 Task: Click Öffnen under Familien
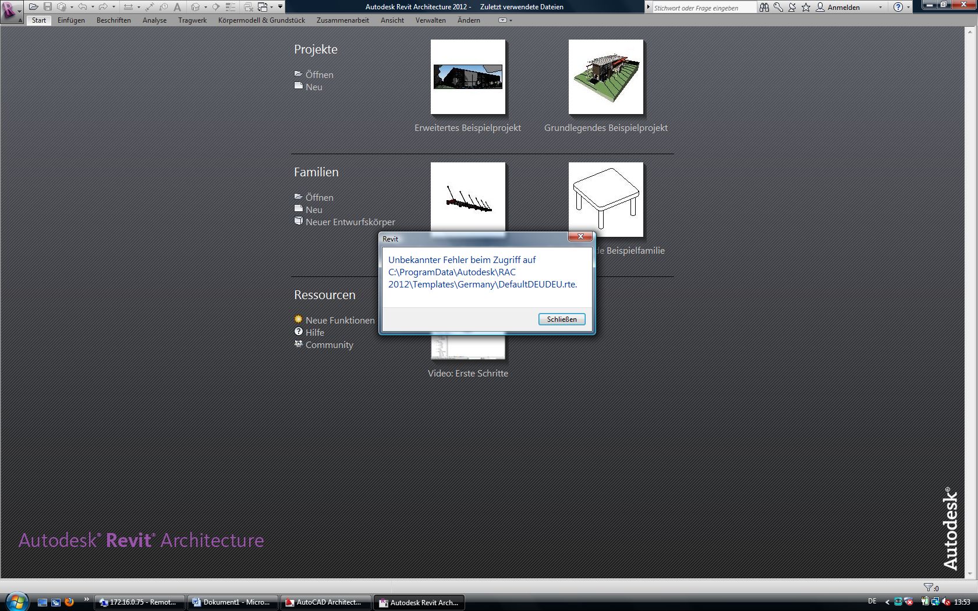pos(320,197)
